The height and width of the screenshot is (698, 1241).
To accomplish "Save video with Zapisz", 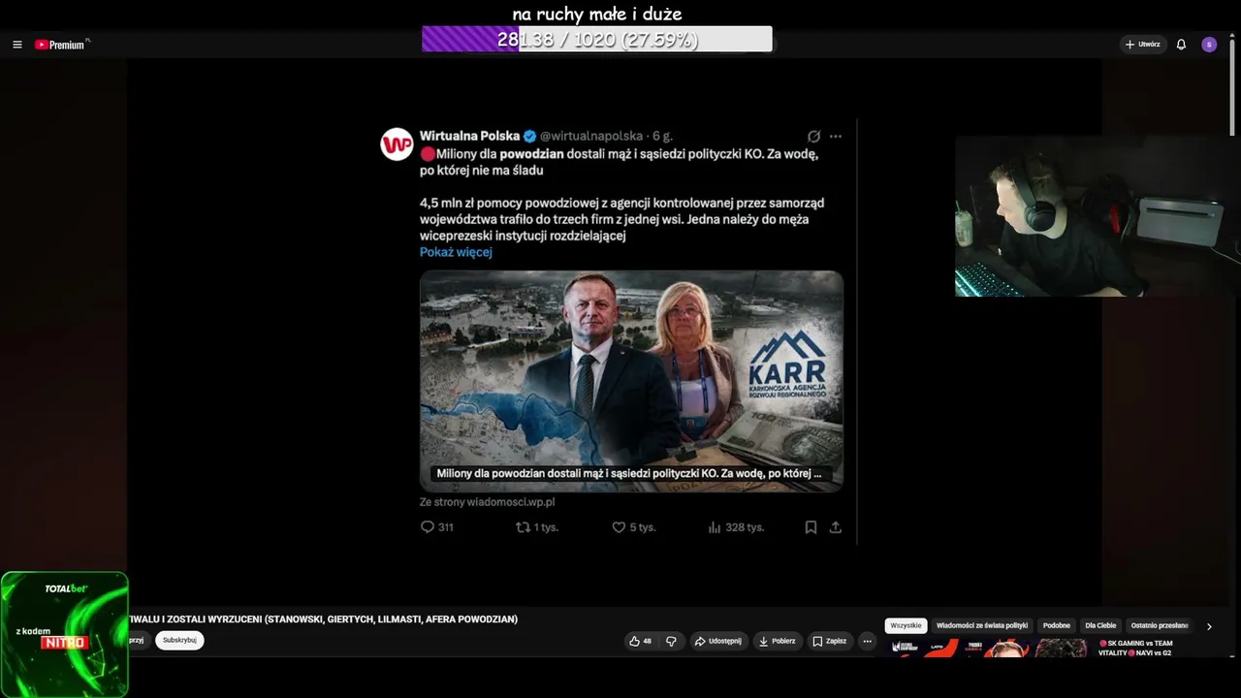I will (829, 641).
